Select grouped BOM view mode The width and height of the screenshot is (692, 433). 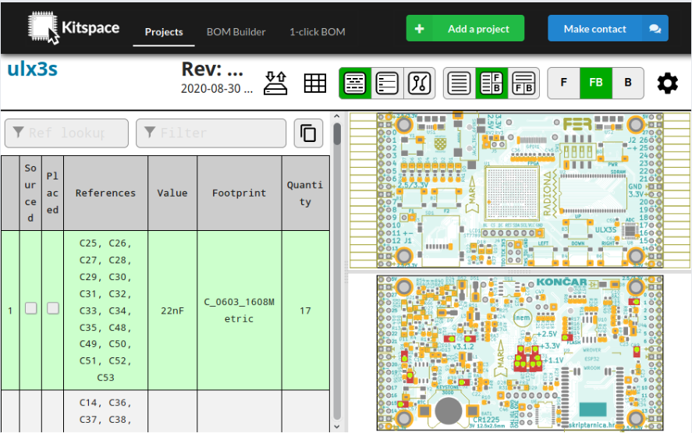[356, 83]
